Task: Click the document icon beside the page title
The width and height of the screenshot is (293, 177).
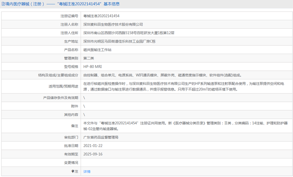Action: click(3, 4)
